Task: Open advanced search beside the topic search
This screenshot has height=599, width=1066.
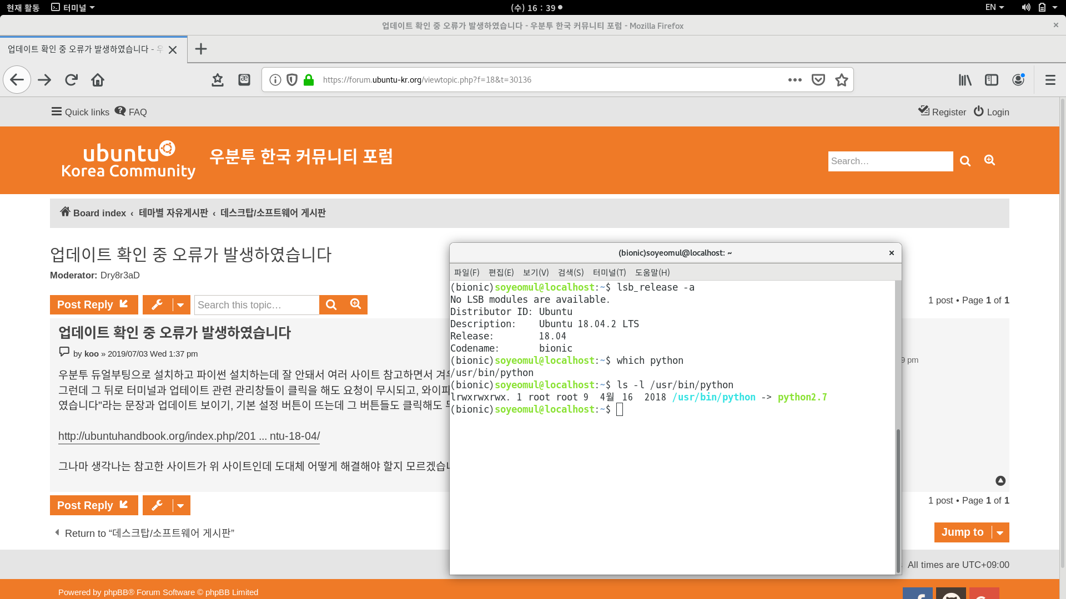Action: pyautogui.click(x=356, y=304)
